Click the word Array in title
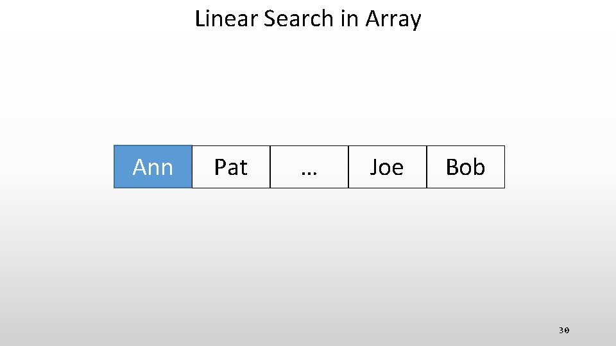Image resolution: width=616 pixels, height=346 pixels. (393, 19)
